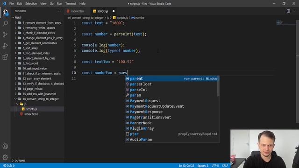Open the Edit menu
Viewport: 299px width, 168px height.
19,4
